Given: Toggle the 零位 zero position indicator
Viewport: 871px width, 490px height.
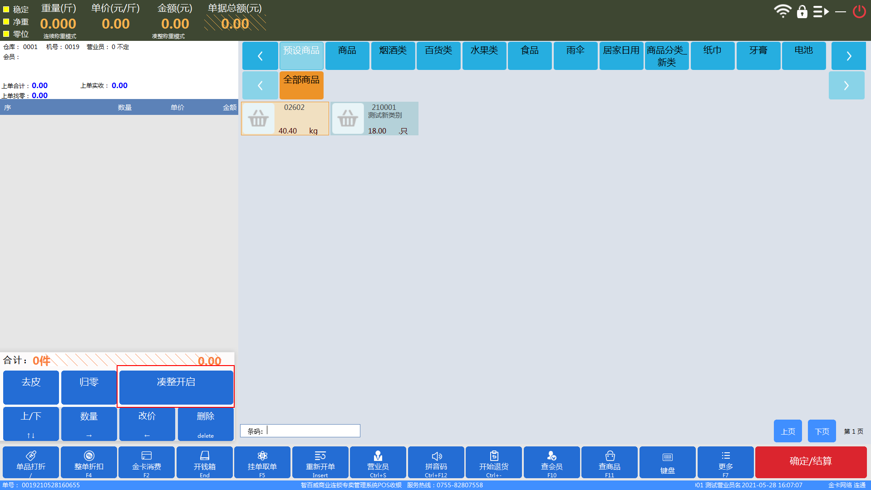Looking at the screenshot, I should [6, 34].
